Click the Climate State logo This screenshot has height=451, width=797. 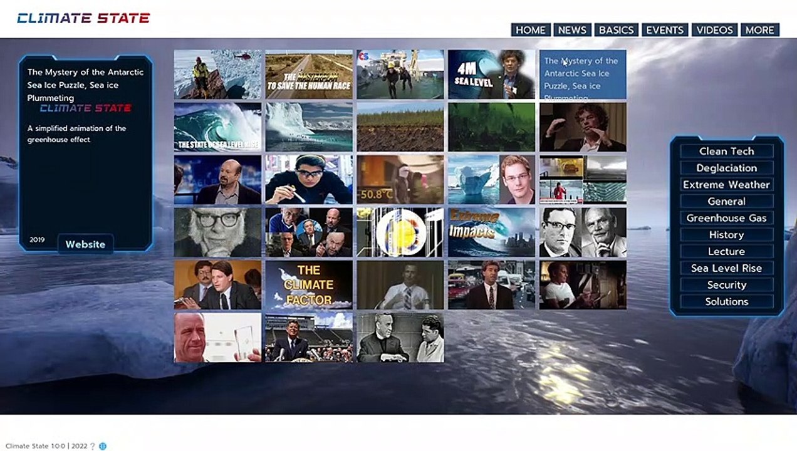click(83, 18)
